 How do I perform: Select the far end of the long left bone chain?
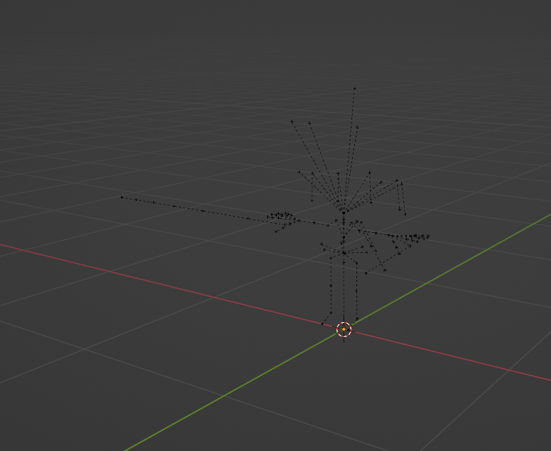pos(122,197)
